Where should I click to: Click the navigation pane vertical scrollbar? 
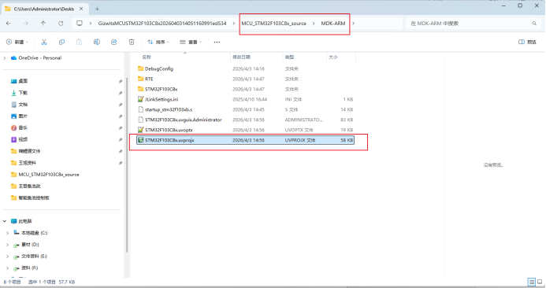[x=127, y=165]
